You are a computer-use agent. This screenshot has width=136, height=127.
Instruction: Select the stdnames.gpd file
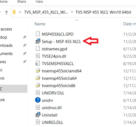coord(54,49)
